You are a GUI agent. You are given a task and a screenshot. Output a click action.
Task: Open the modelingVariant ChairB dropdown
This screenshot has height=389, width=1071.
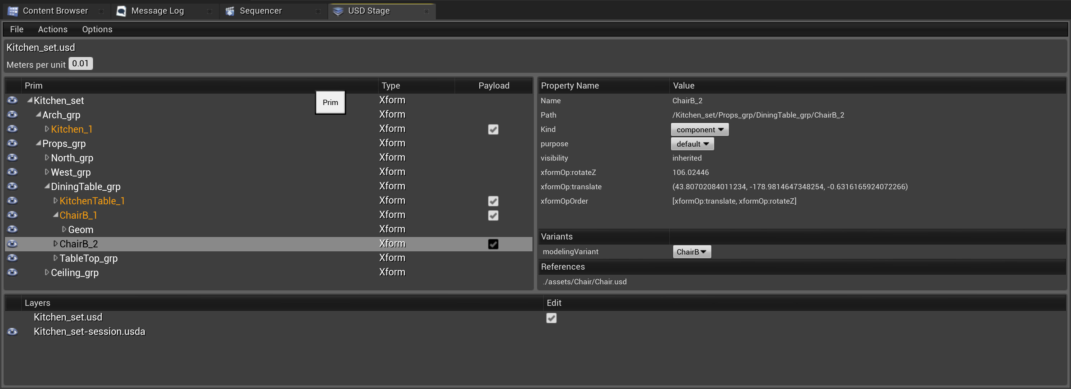coord(692,252)
